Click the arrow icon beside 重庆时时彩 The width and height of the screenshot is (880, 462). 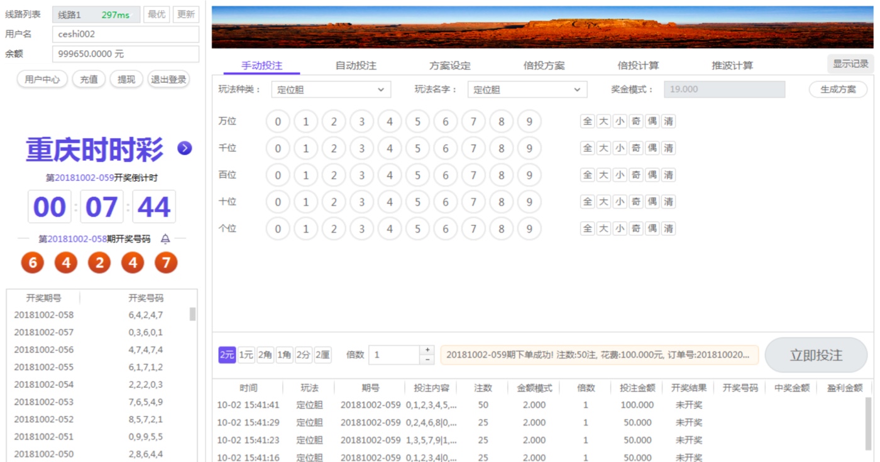click(x=184, y=148)
